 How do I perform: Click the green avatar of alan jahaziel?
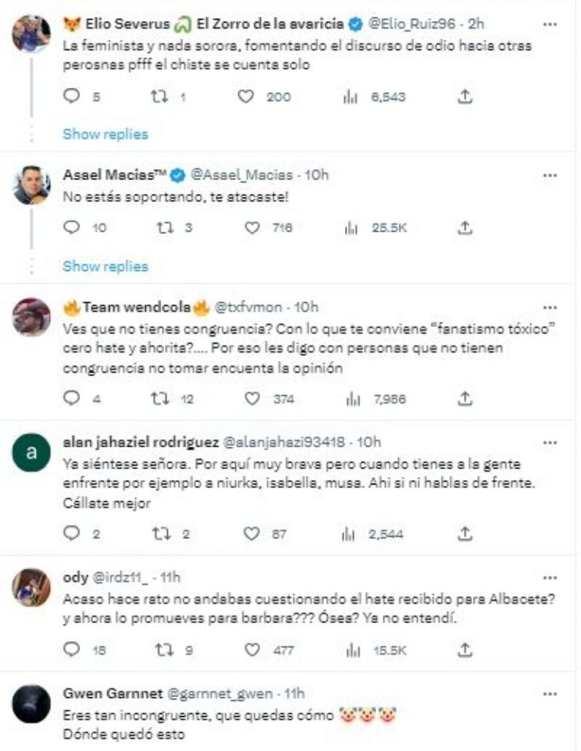(x=32, y=453)
